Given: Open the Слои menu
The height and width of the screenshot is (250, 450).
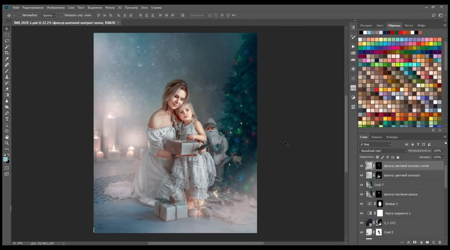Looking at the screenshot, I should [x=71, y=8].
